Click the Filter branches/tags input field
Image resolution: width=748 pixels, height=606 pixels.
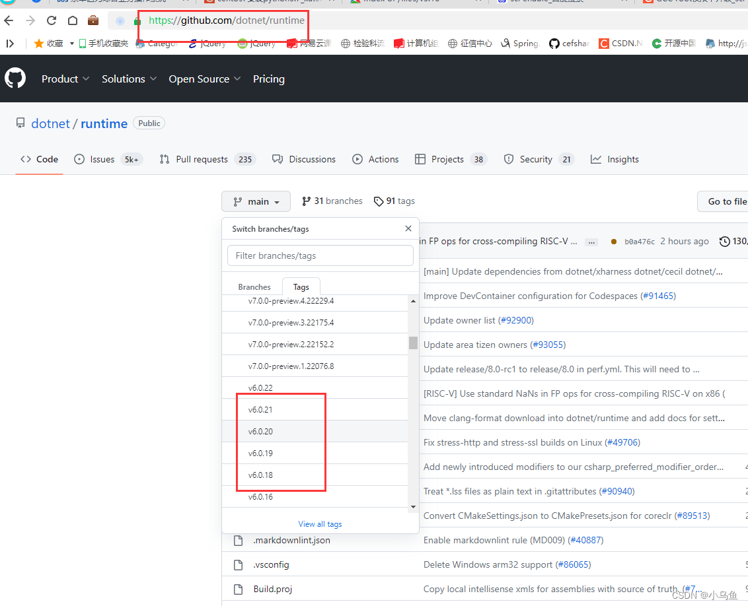pos(320,255)
